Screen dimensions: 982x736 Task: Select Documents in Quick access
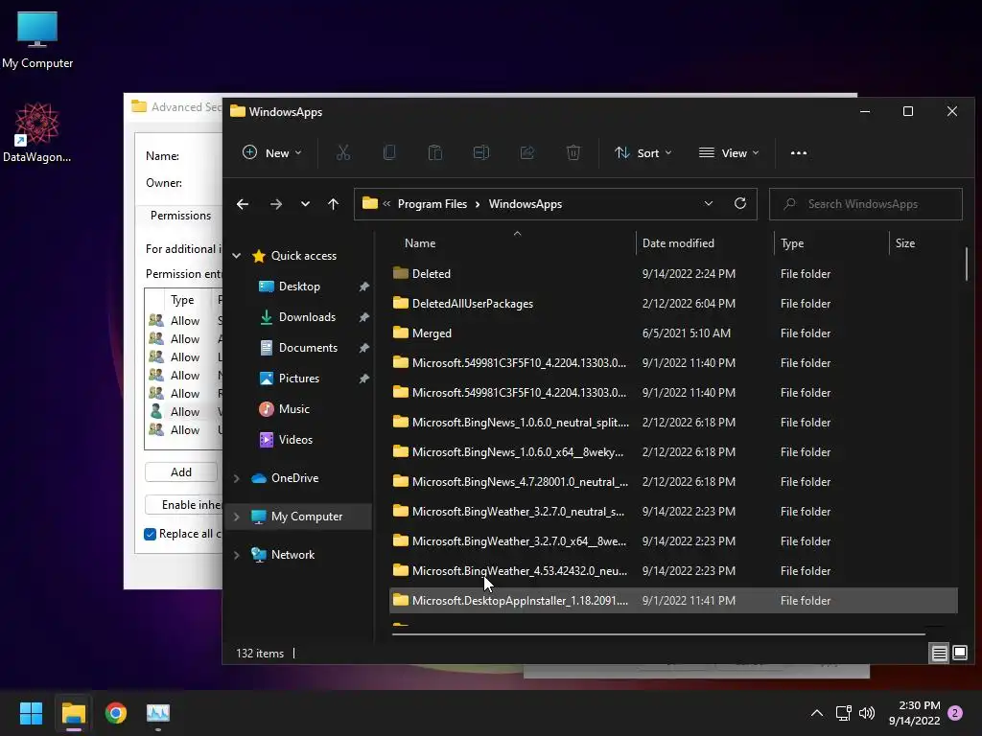(308, 348)
